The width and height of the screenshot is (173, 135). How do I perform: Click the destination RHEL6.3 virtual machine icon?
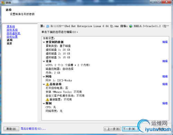click(131, 26)
